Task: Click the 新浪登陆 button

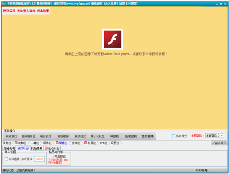Action: (x=131, y=136)
